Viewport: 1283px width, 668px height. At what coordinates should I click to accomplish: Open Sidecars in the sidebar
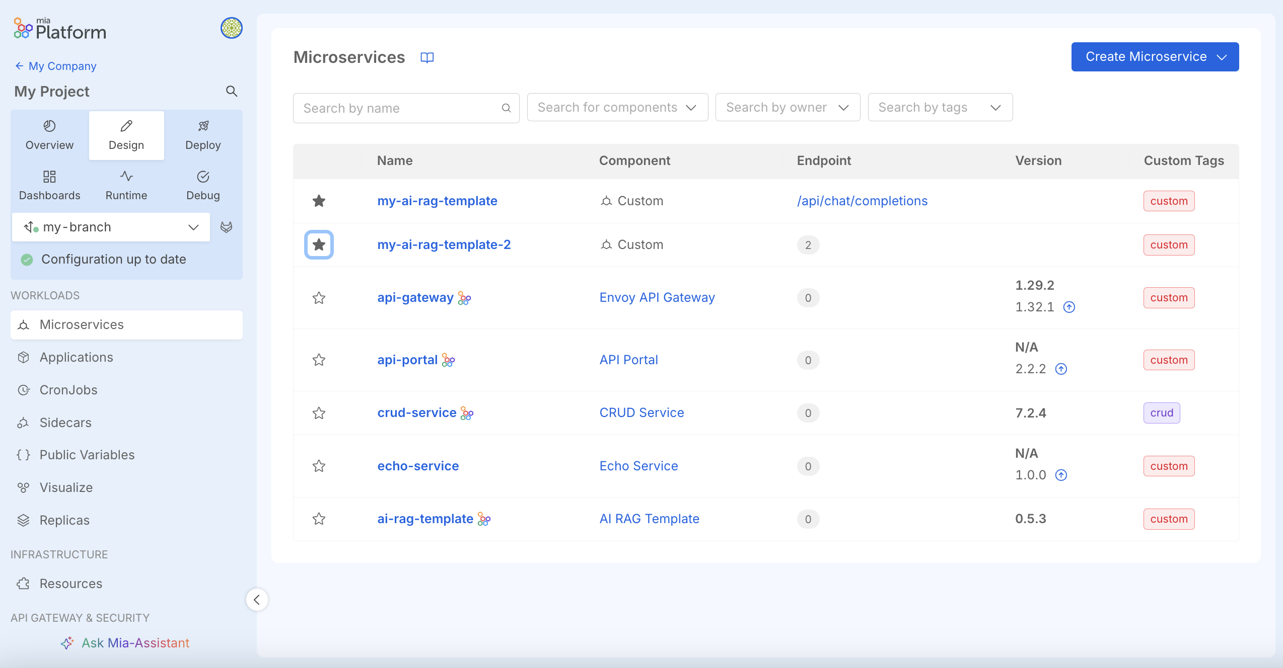126,423
